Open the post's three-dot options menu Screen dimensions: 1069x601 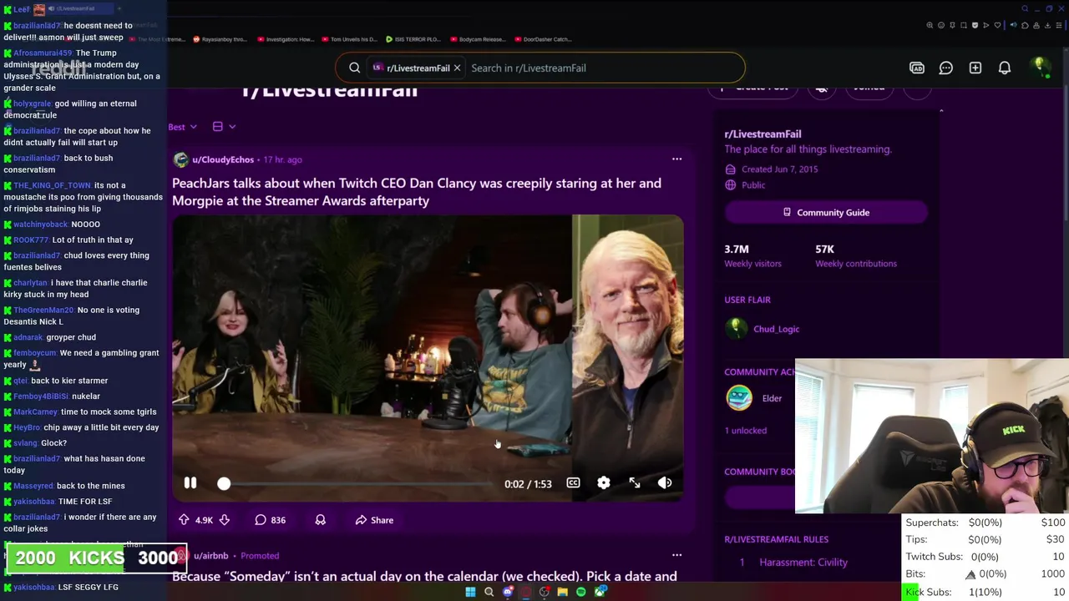[676, 159]
